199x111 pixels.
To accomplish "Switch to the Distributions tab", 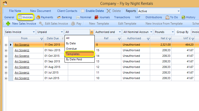I will 154,17.
